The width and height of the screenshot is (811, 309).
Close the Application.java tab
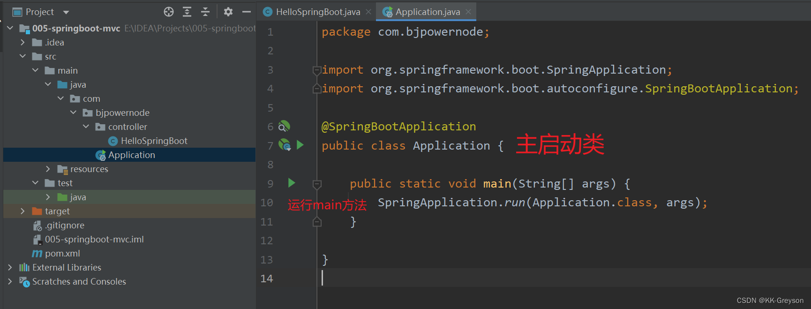(468, 12)
